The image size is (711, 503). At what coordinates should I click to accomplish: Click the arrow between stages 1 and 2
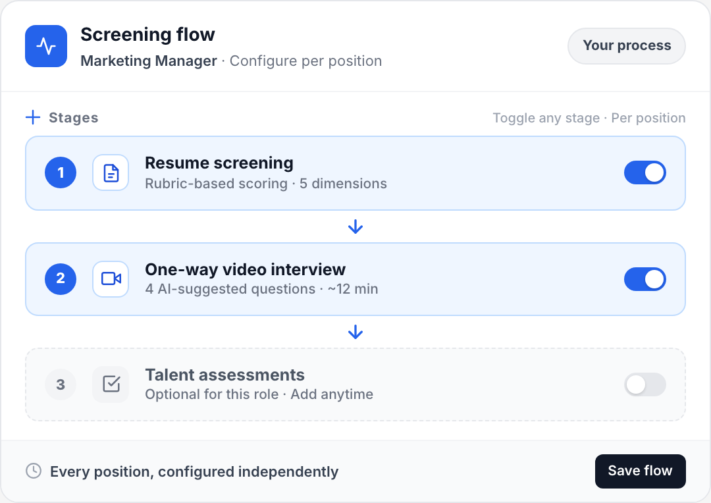pos(355,226)
